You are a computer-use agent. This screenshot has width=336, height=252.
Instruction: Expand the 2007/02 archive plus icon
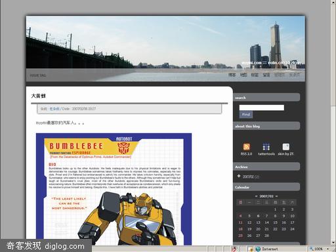[239, 176]
